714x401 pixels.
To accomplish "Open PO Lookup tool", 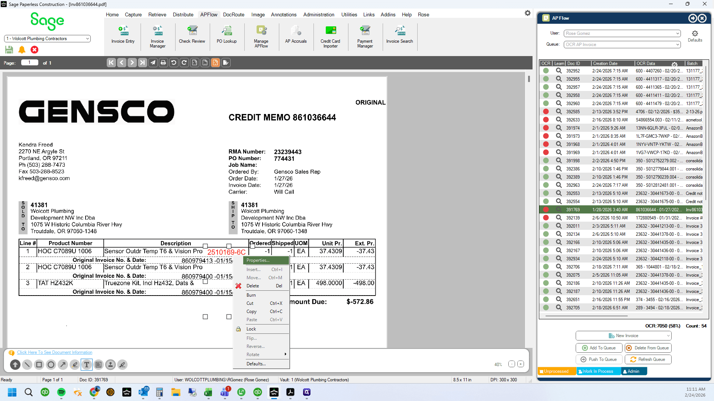I will coord(226,35).
